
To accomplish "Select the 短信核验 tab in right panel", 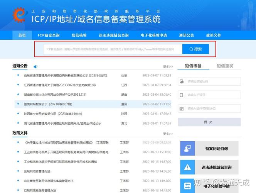I will (x=193, y=66).
